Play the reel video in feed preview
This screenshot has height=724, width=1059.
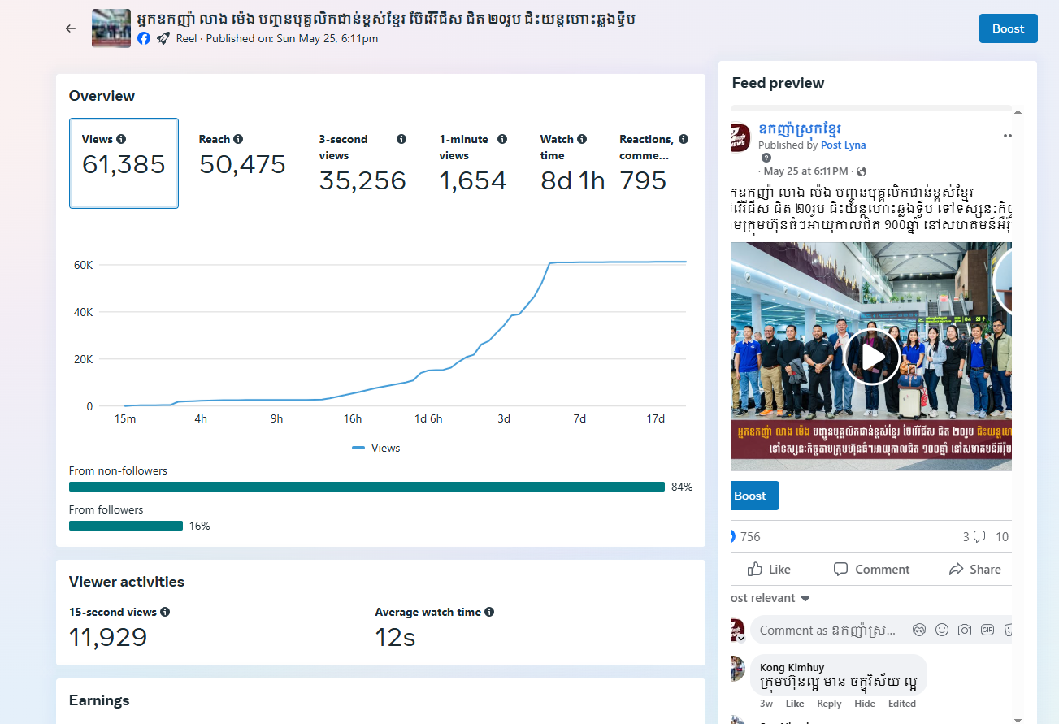[871, 357]
